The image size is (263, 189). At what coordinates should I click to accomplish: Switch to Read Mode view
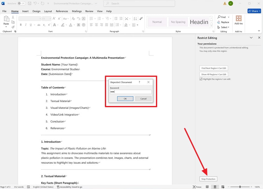pyautogui.click(x=207, y=187)
